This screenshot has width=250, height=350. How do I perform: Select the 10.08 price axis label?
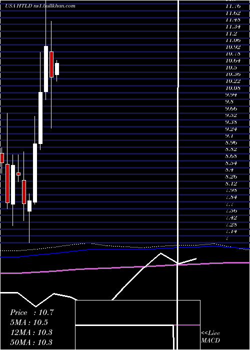point(233,88)
